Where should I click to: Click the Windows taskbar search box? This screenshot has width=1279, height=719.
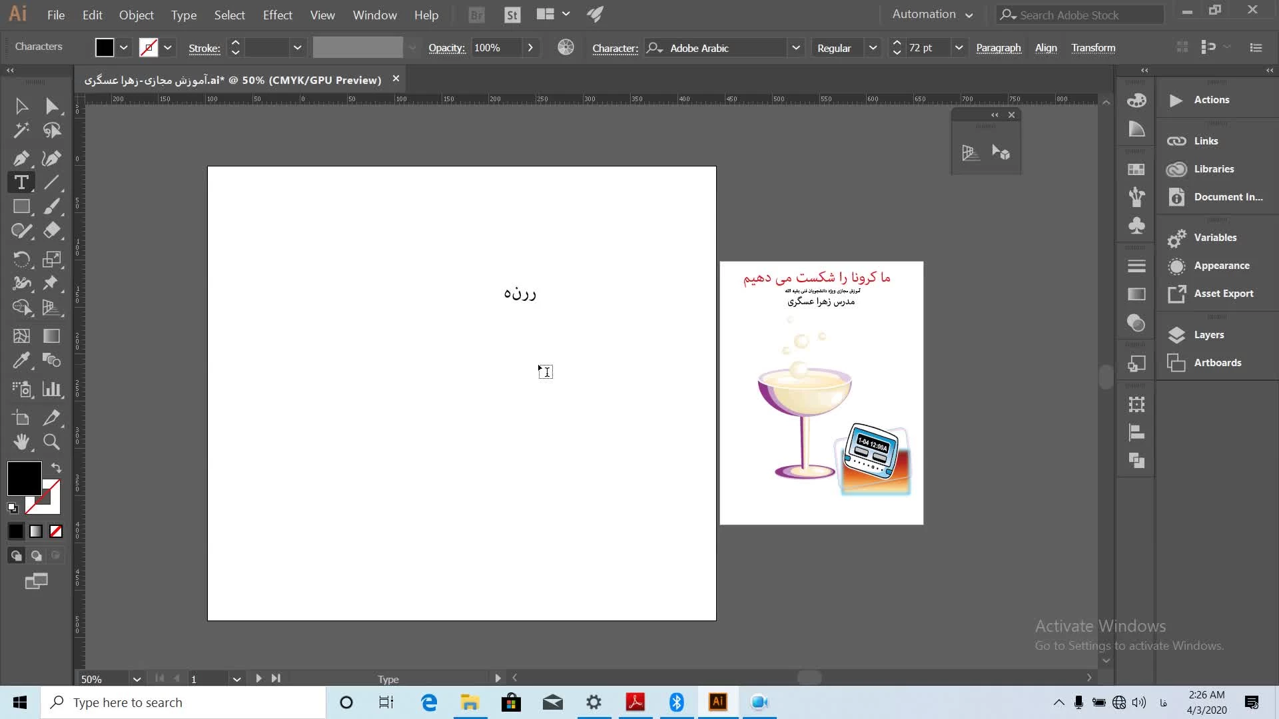coord(183,702)
